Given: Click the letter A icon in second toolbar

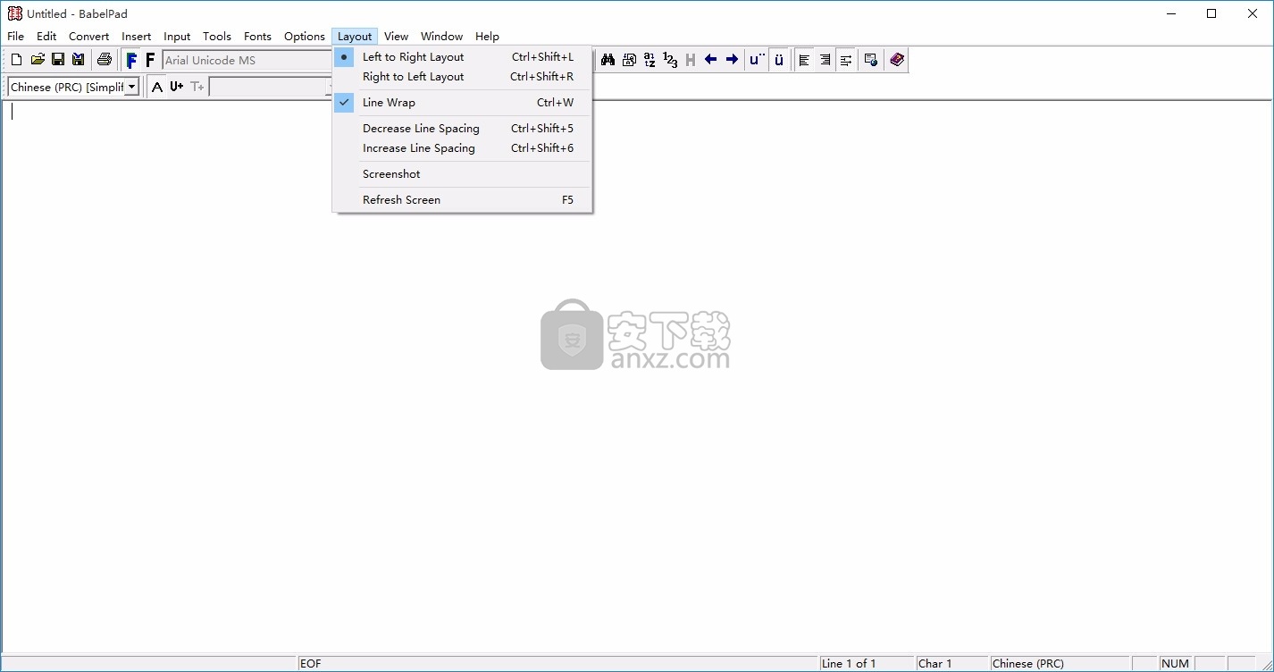Looking at the screenshot, I should tap(157, 87).
